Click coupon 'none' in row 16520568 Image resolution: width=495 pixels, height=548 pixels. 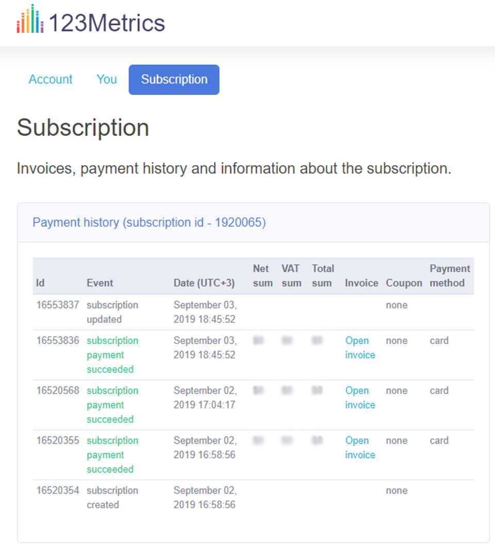pyautogui.click(x=397, y=390)
